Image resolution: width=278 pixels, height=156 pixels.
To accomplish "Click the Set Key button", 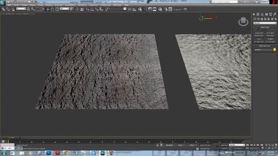I will click(x=225, y=148).
